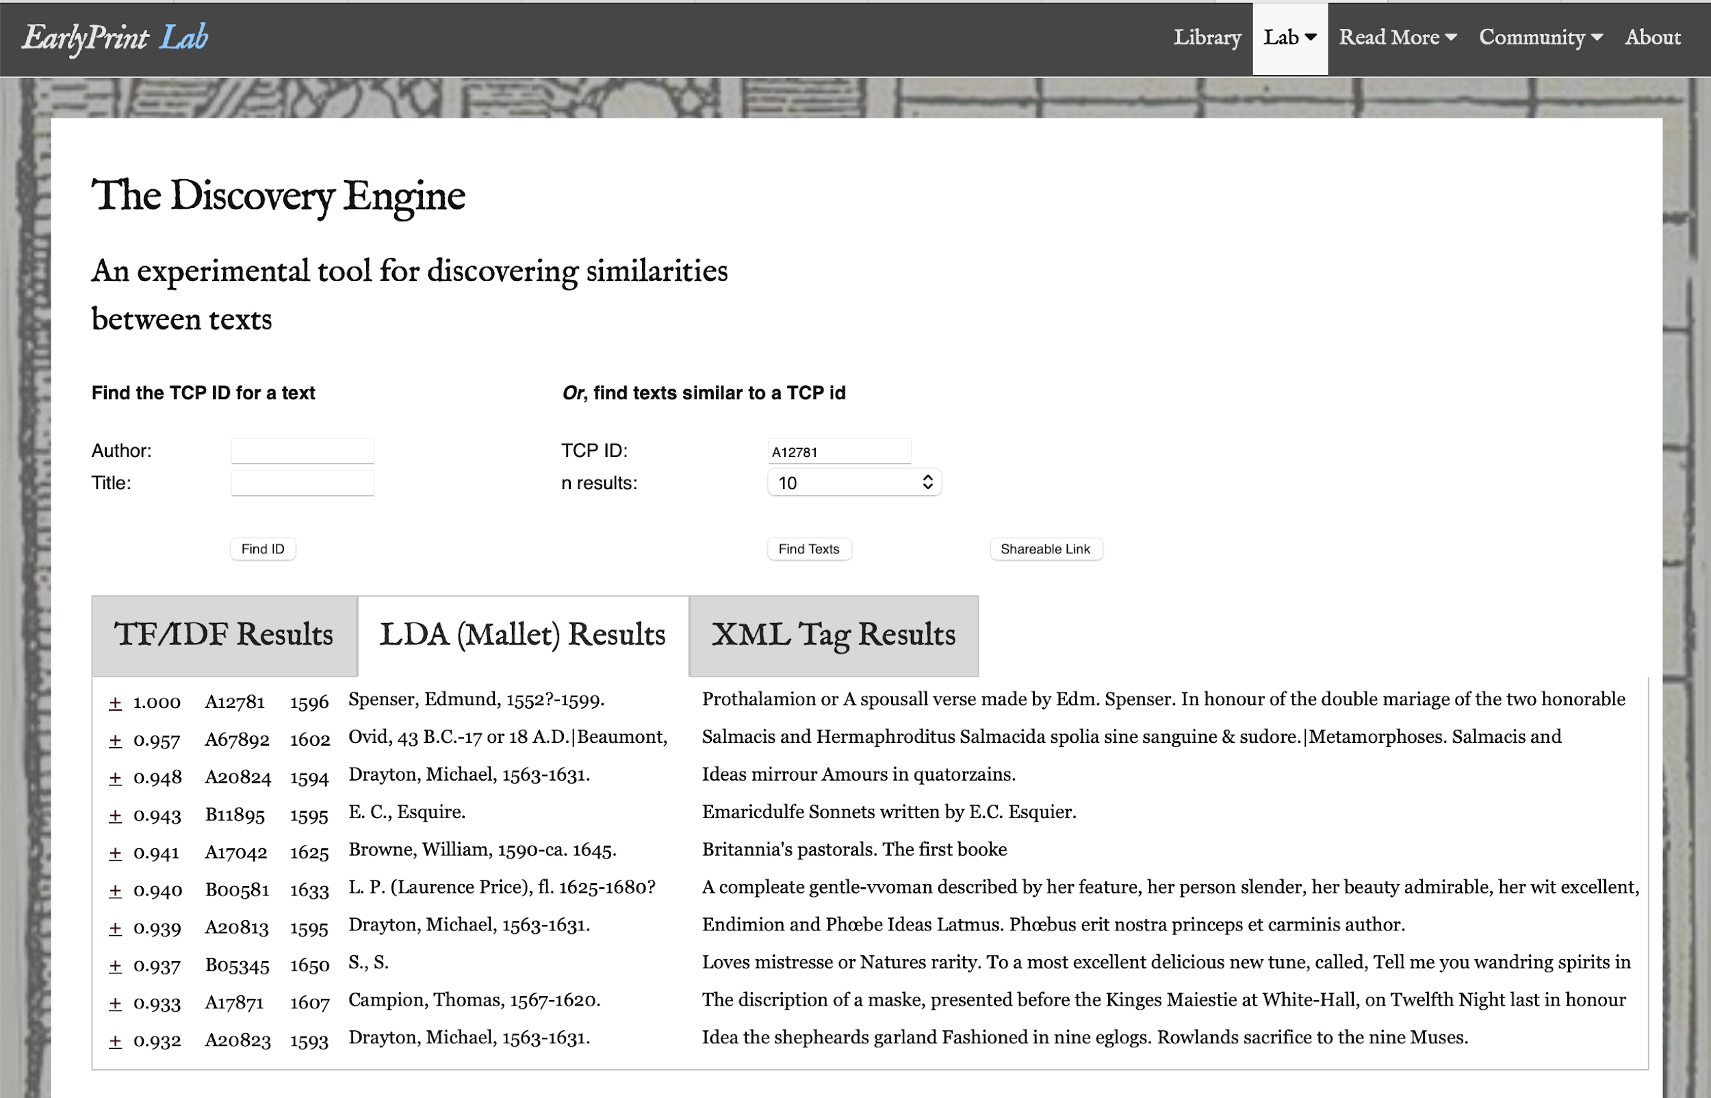Switch to TF/IDF Results tab
Image resolution: width=1711 pixels, height=1098 pixels.
[223, 636]
